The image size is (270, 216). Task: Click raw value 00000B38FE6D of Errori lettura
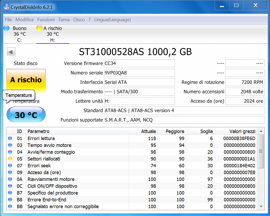pos(239,138)
